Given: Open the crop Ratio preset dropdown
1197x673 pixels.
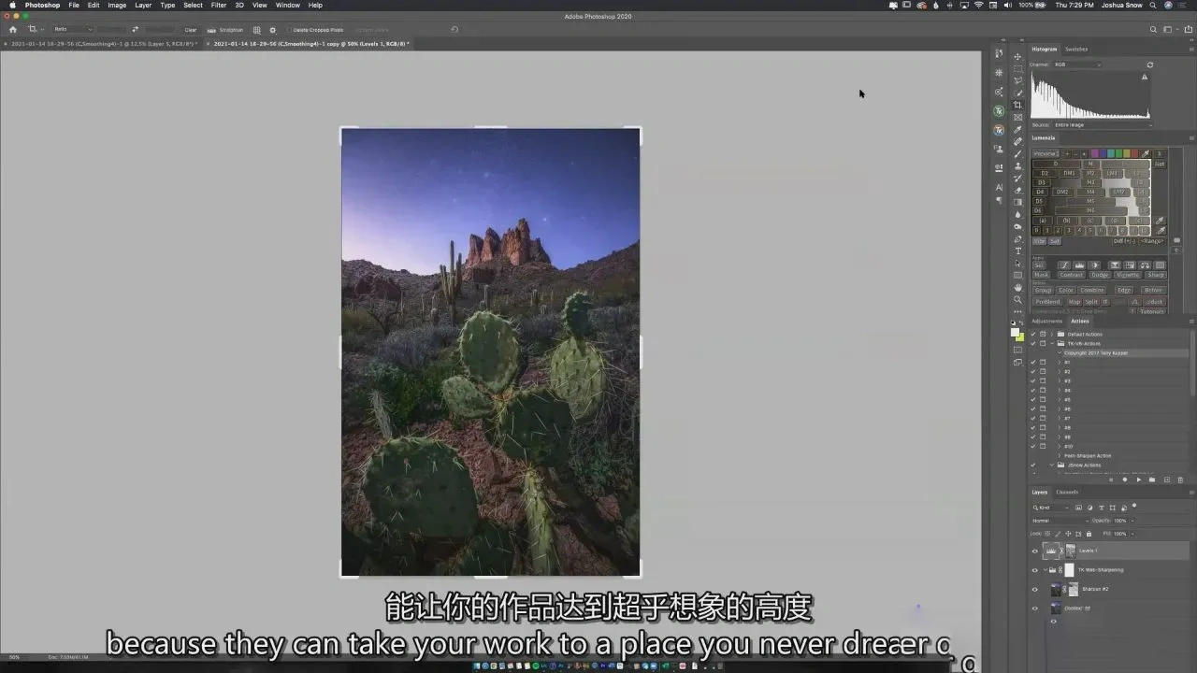Looking at the screenshot, I should pyautogui.click(x=71, y=29).
